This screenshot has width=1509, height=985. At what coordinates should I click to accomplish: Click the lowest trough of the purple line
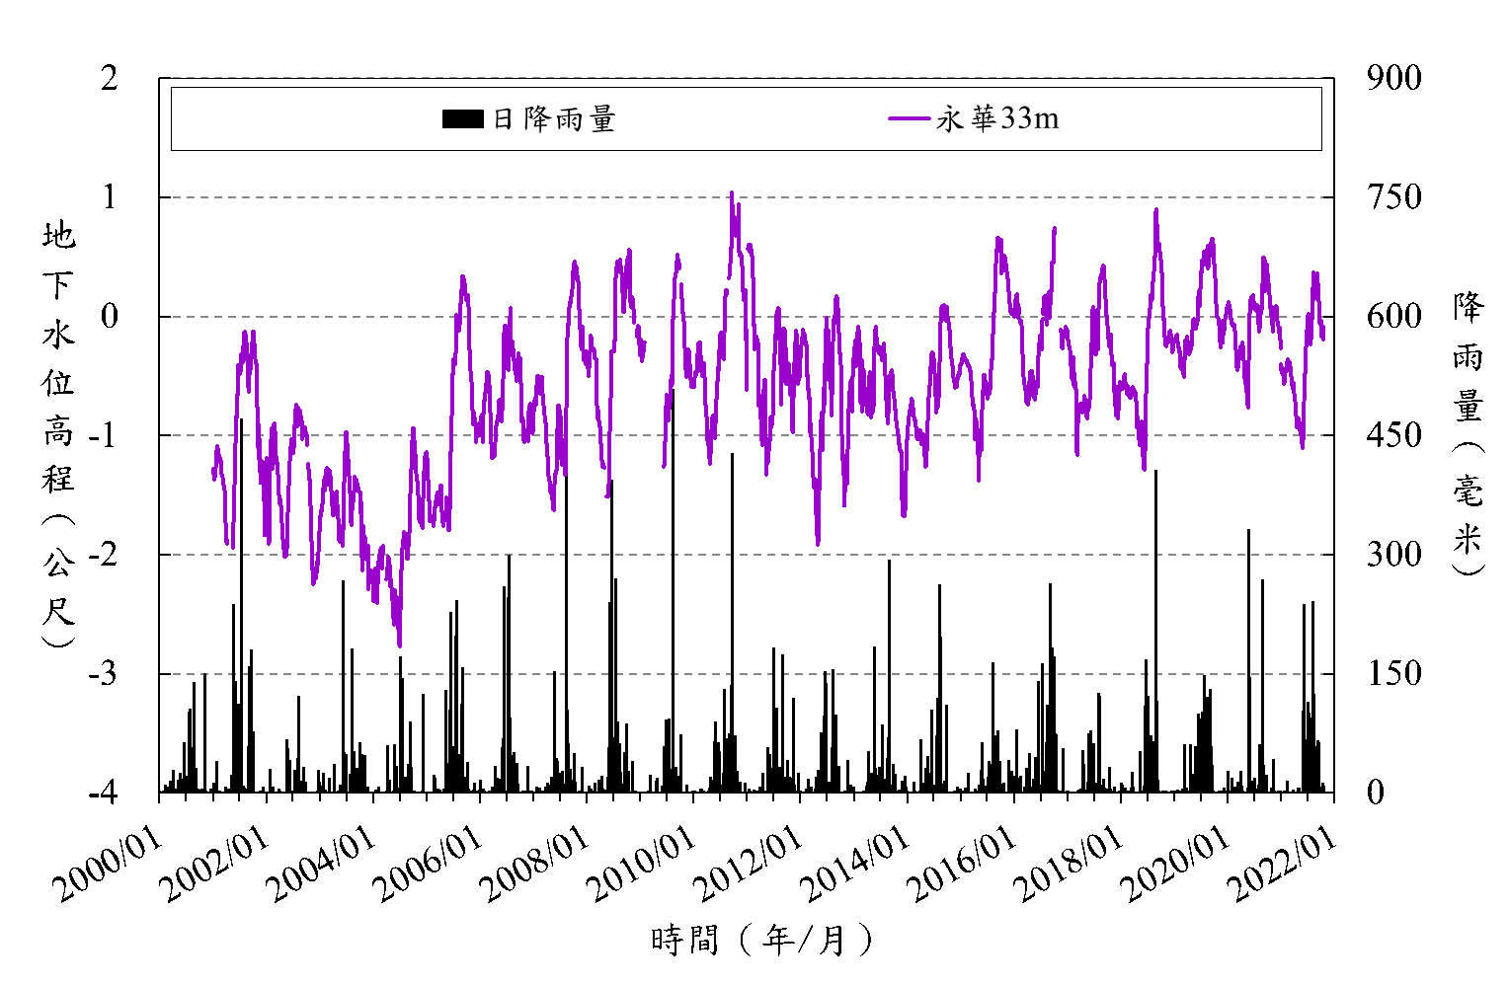coord(400,645)
